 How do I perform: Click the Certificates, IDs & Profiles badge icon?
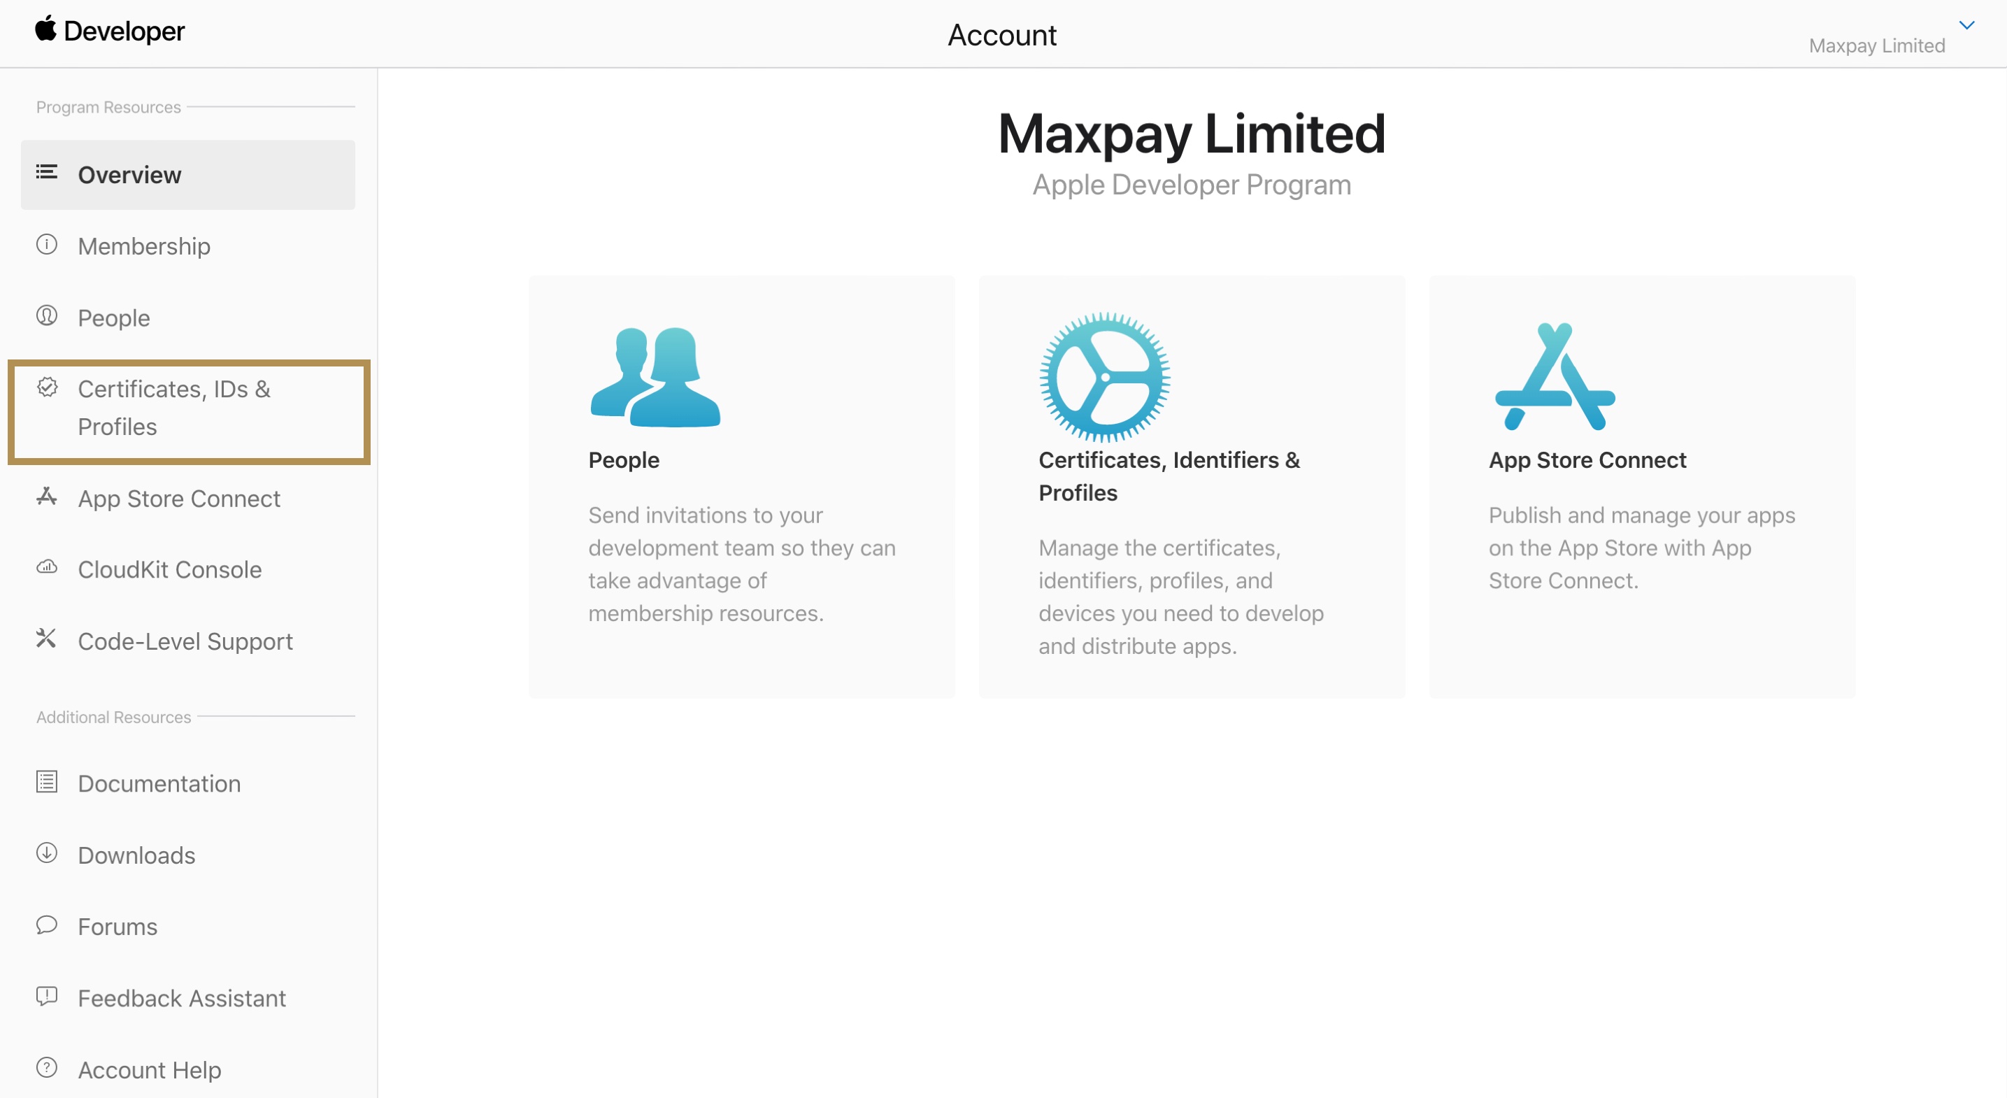click(47, 387)
